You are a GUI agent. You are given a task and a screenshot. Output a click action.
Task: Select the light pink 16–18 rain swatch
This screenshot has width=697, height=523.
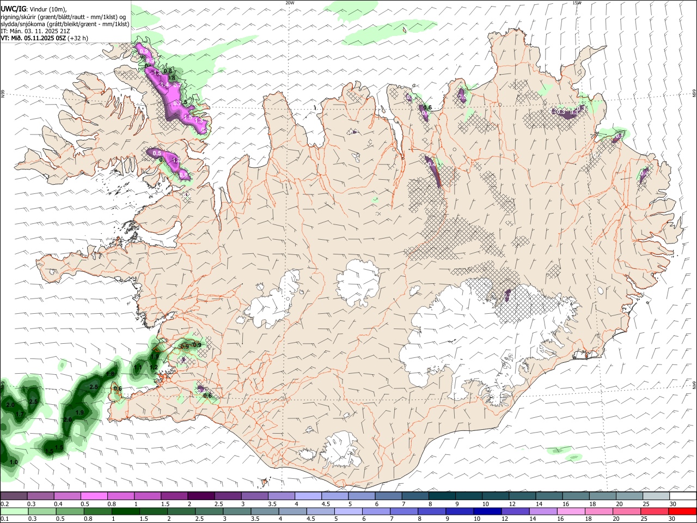571,512
